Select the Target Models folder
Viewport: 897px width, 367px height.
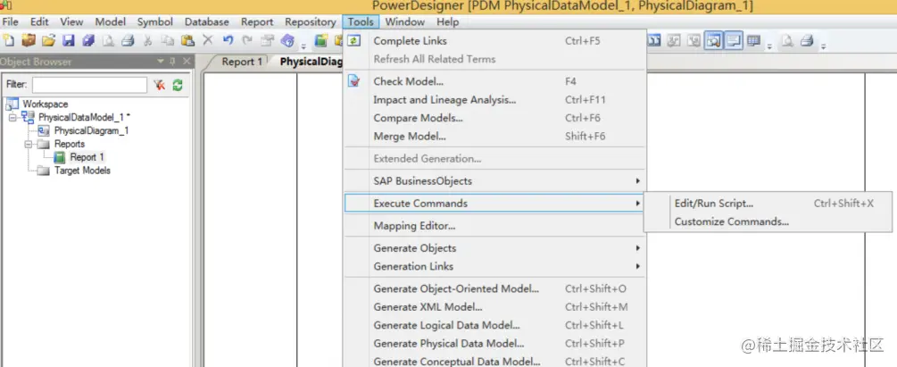click(82, 171)
